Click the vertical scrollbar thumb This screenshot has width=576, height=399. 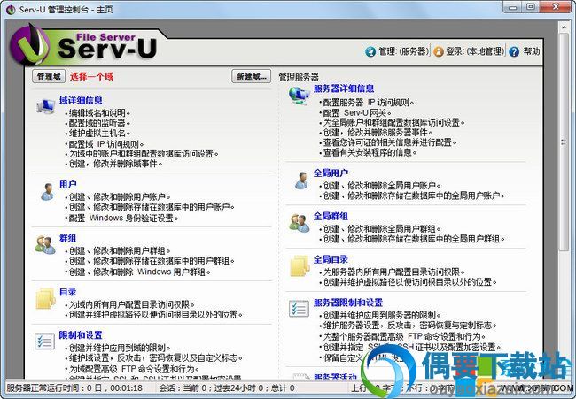[564, 142]
